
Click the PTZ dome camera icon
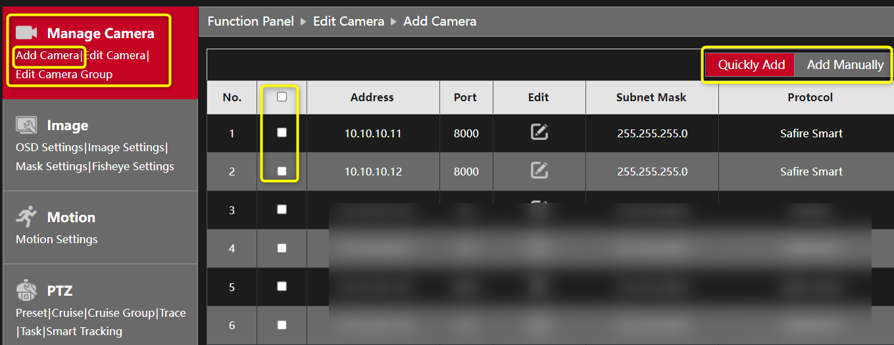pyautogui.click(x=27, y=290)
